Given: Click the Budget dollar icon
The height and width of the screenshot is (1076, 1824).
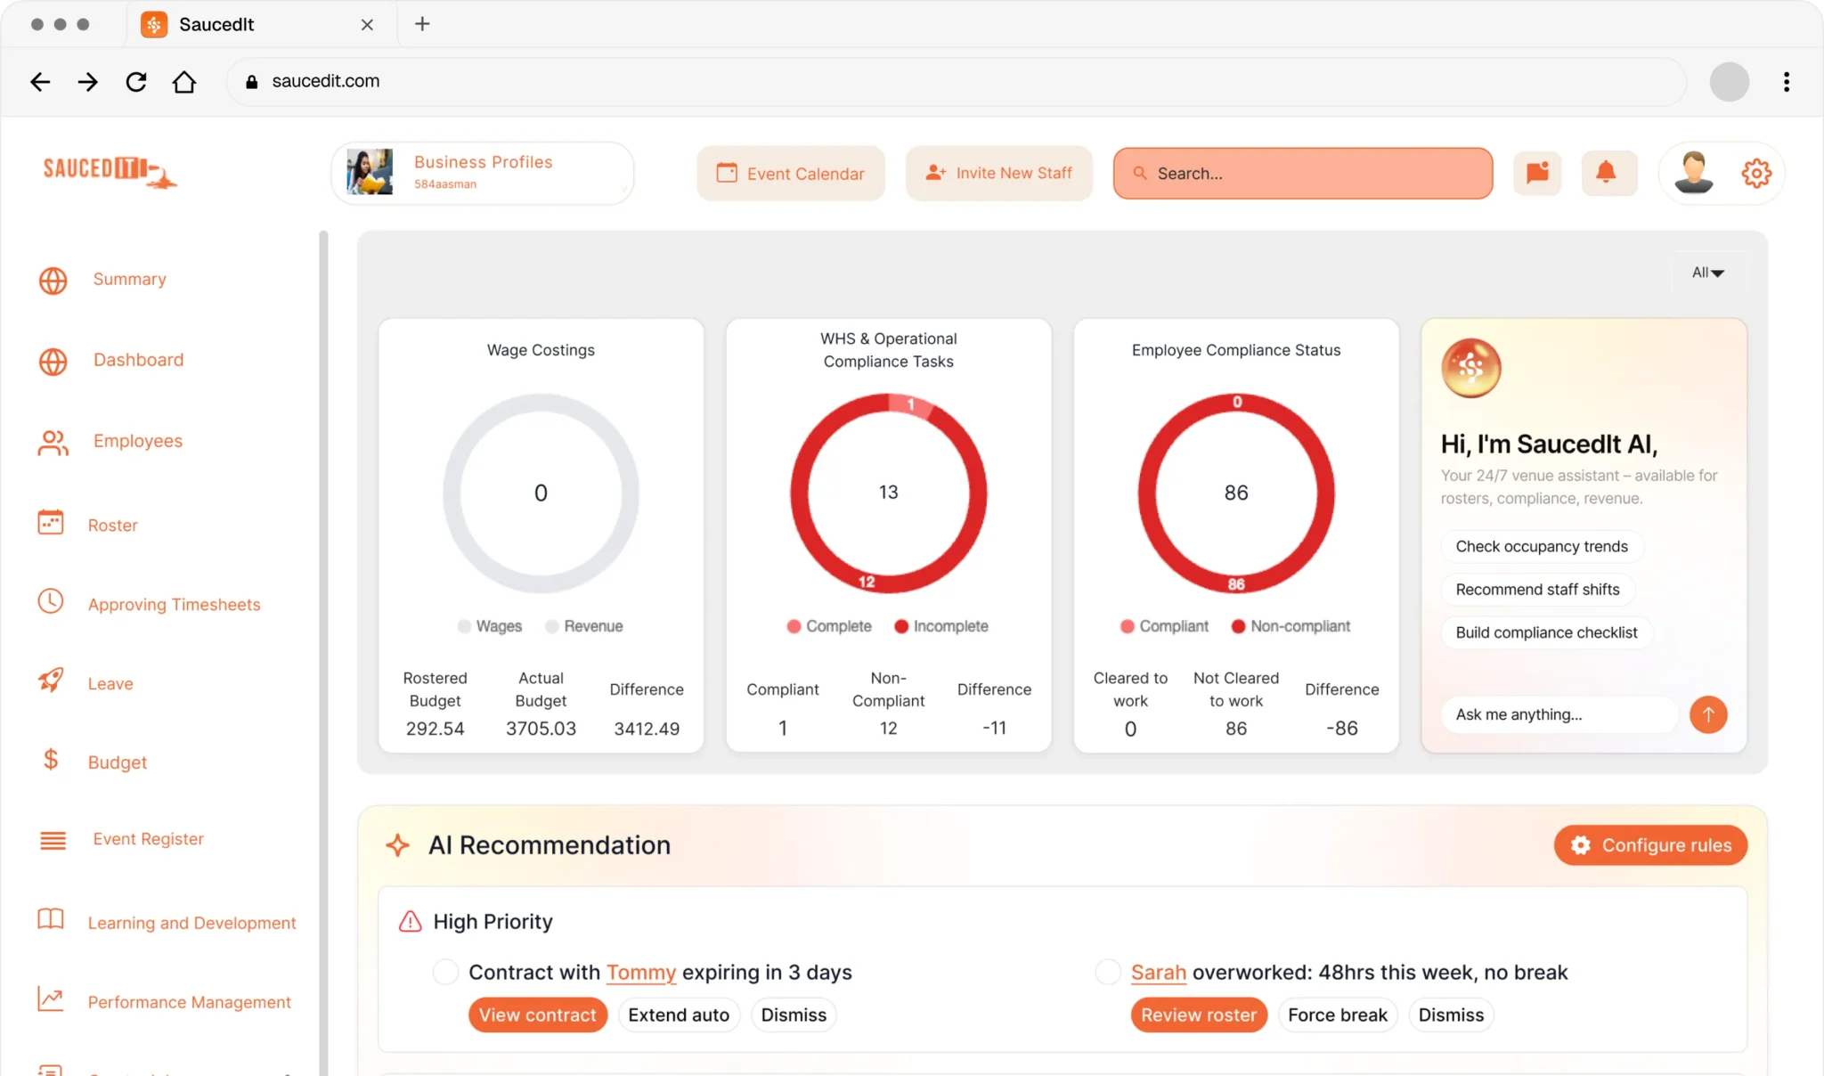Looking at the screenshot, I should point(51,760).
